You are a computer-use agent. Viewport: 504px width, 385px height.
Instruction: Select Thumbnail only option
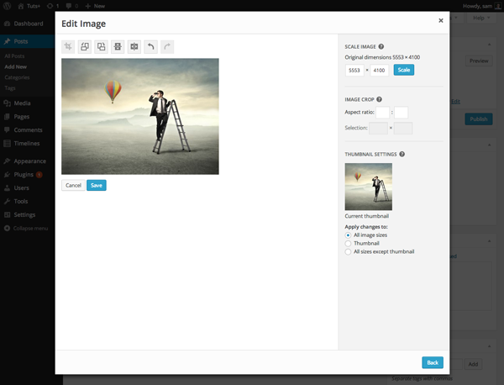coord(348,244)
